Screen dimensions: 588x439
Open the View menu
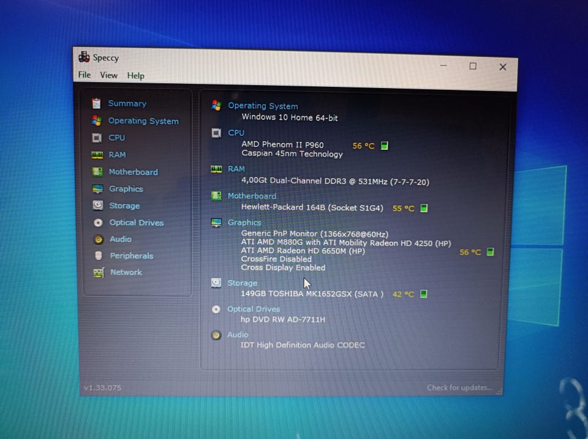(x=109, y=75)
